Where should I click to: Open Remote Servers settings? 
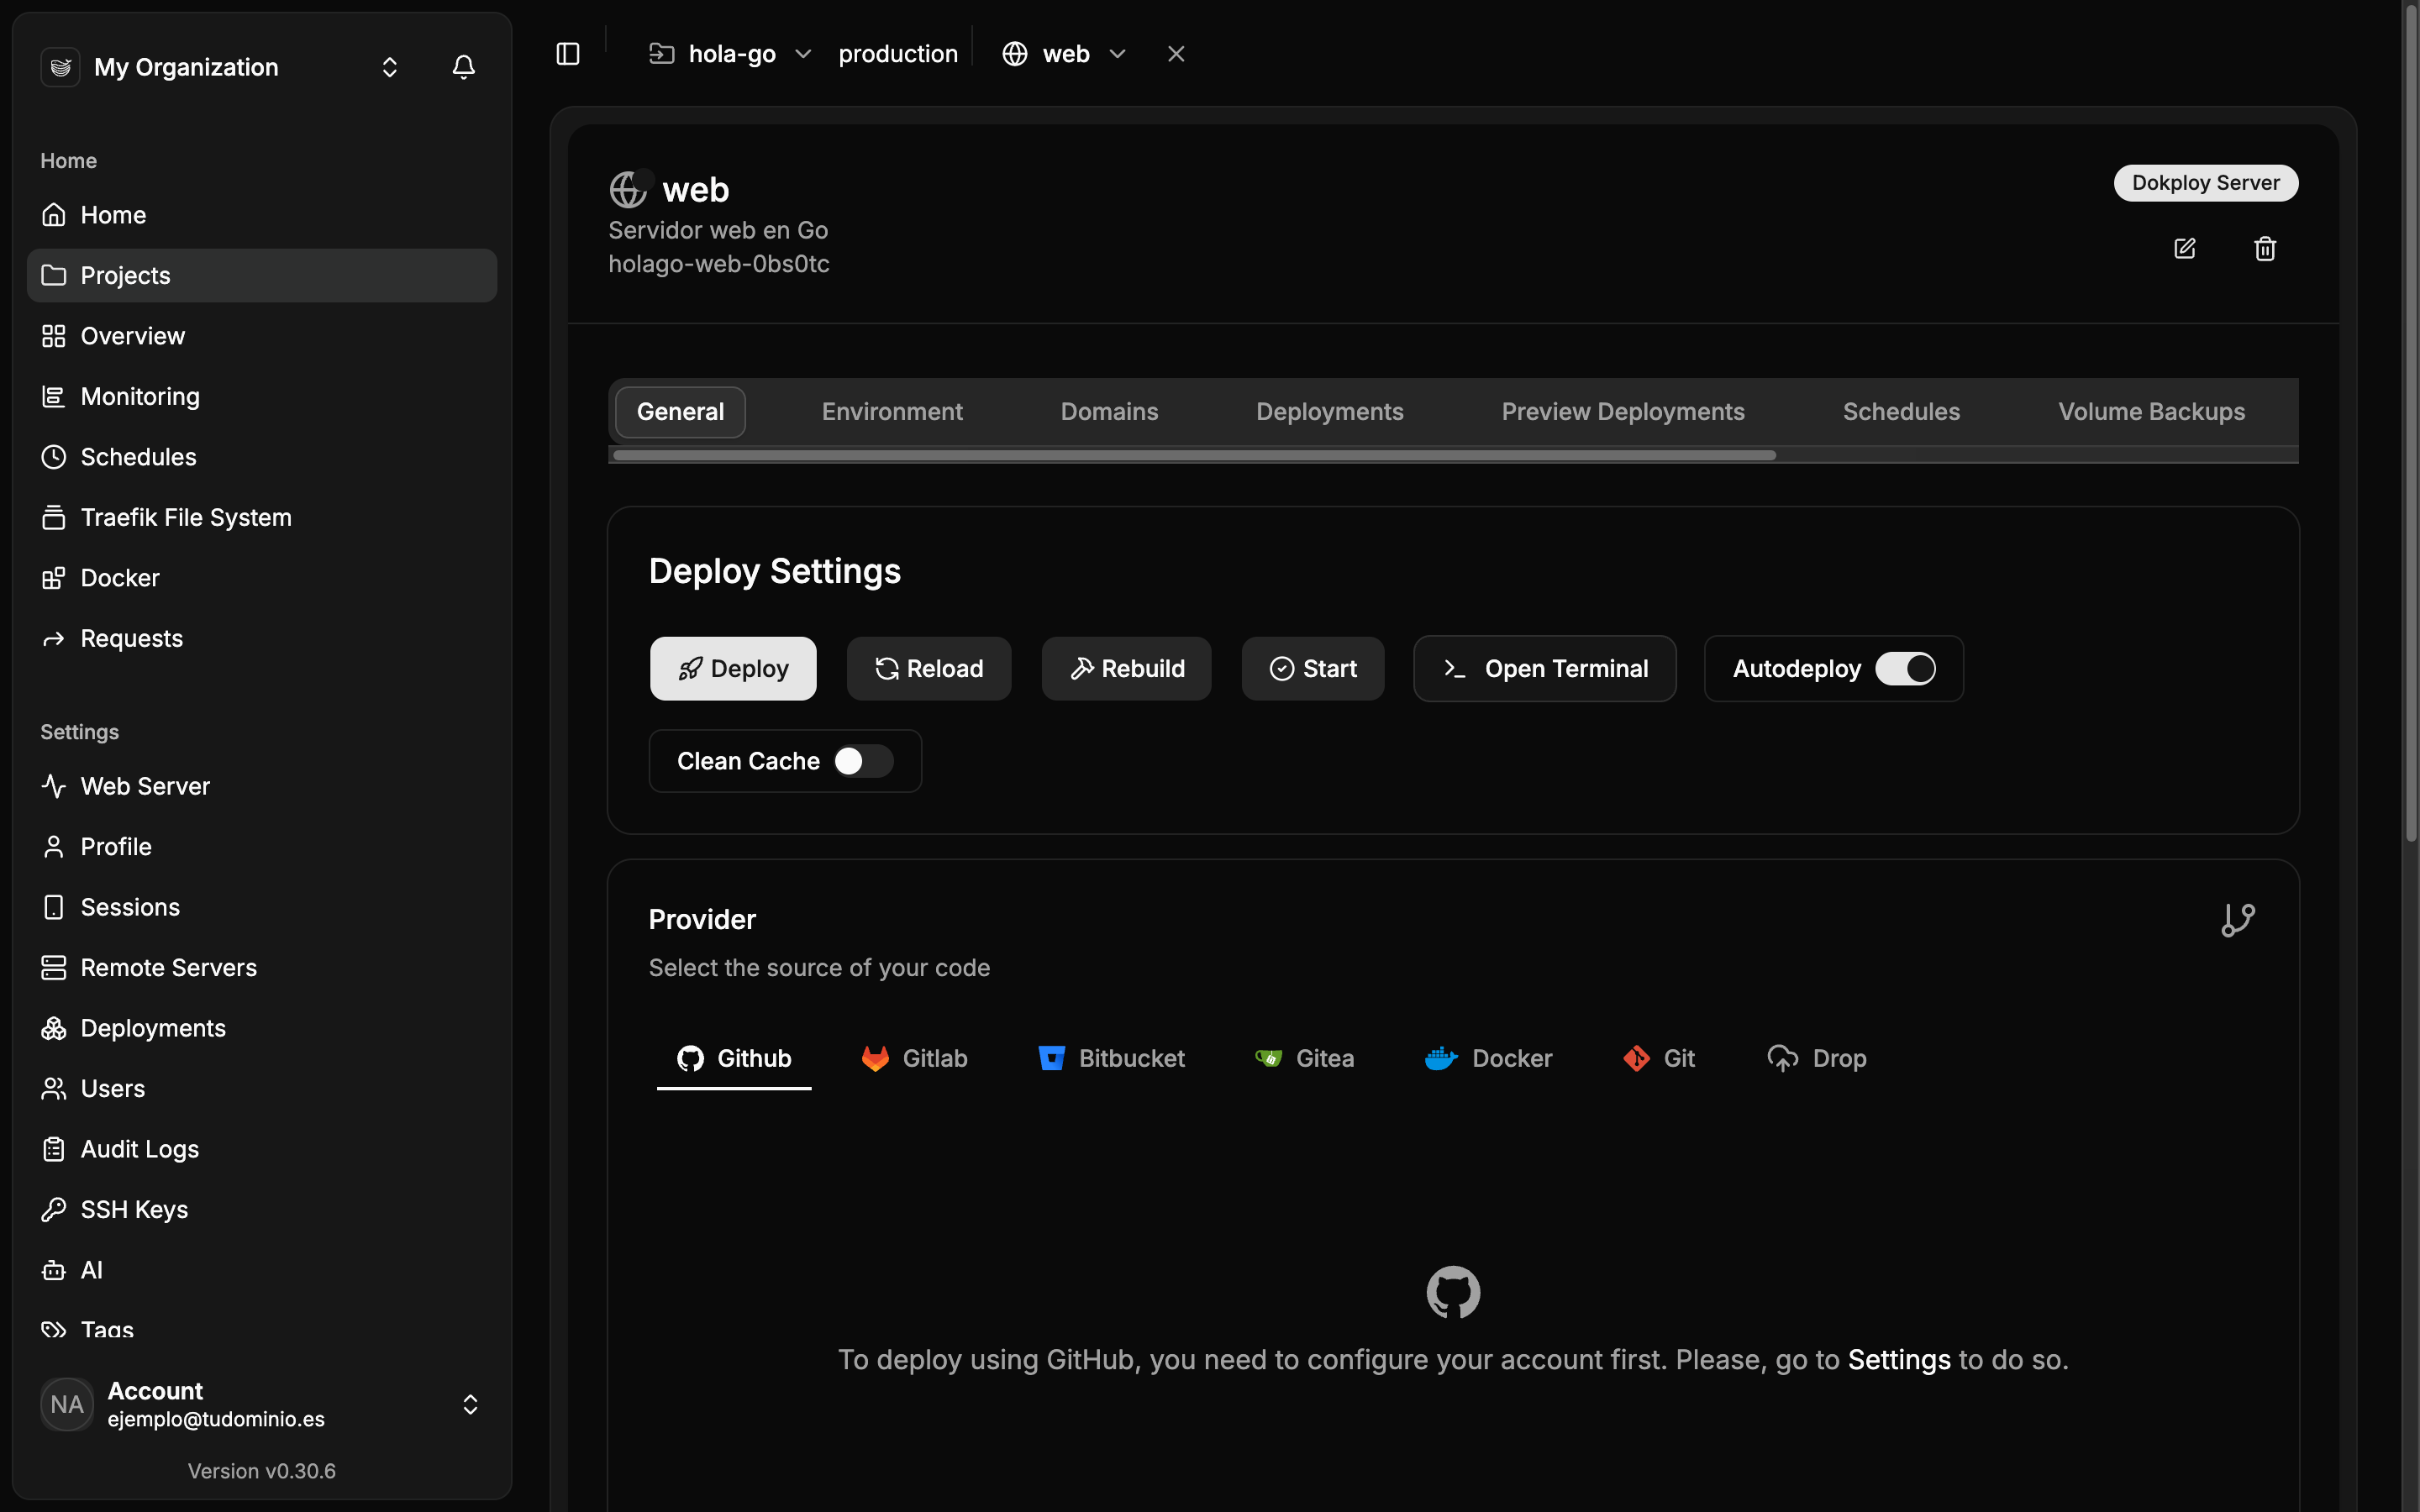[262, 968]
